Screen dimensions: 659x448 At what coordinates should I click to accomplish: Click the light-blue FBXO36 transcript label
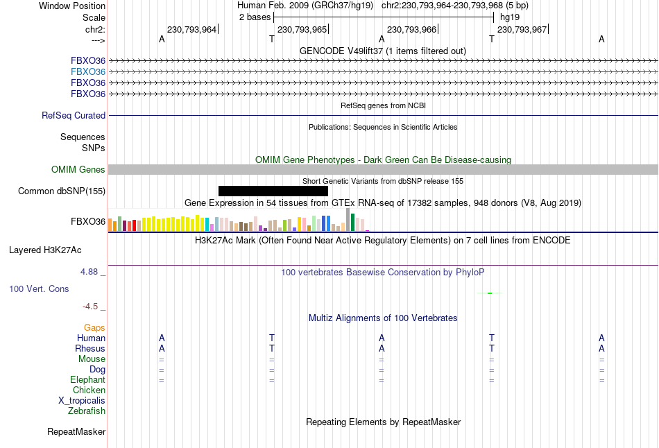88,72
